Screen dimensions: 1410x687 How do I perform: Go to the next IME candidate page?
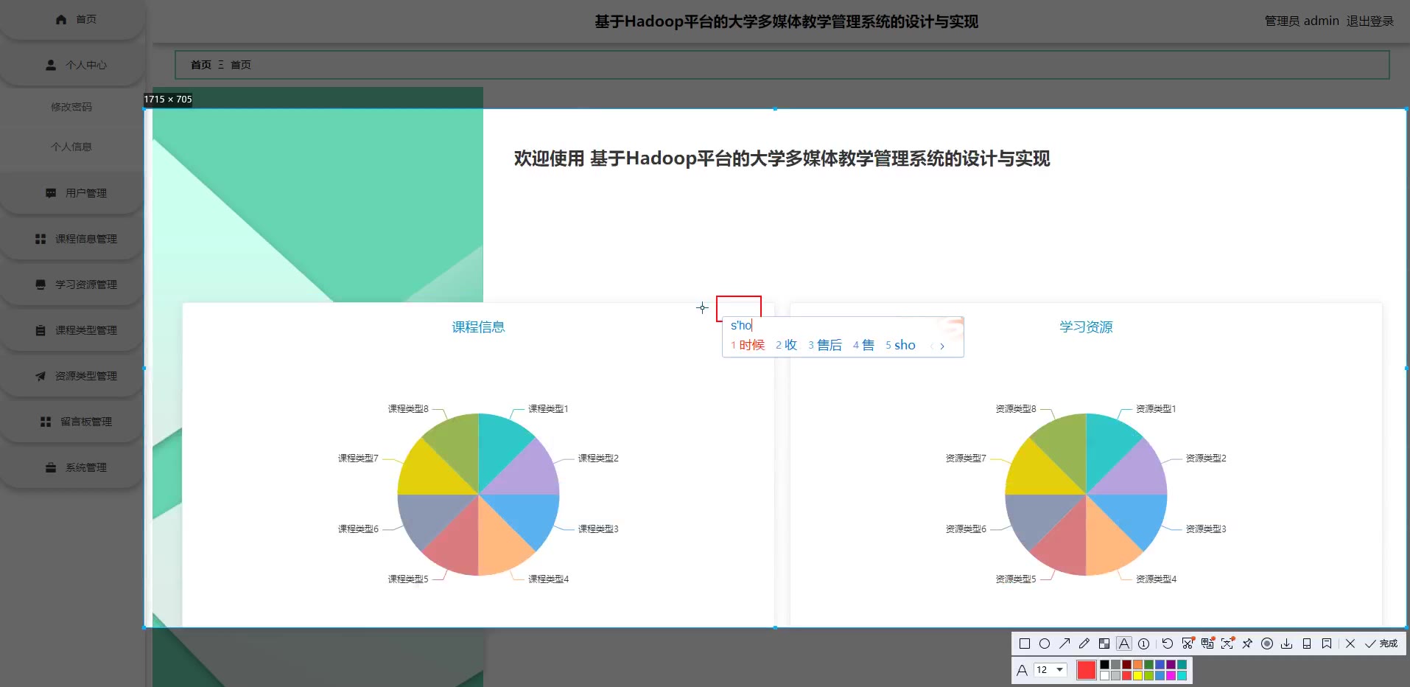click(x=942, y=346)
